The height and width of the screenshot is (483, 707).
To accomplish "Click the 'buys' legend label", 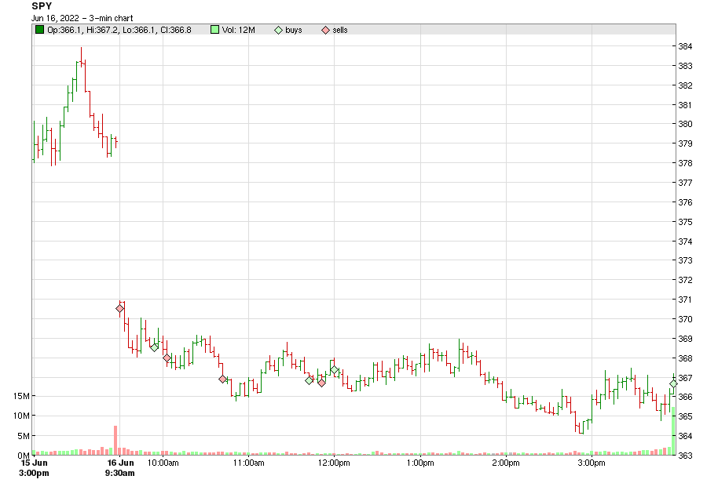I will tap(294, 30).
